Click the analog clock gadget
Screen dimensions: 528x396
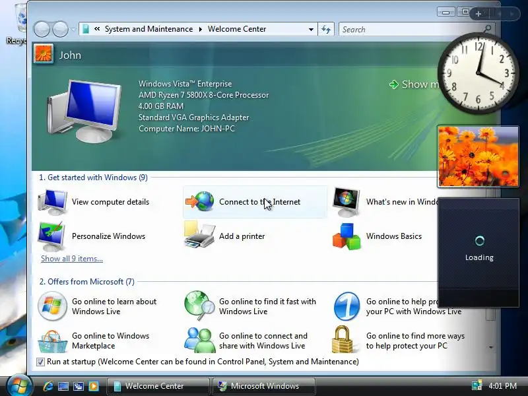click(x=478, y=73)
